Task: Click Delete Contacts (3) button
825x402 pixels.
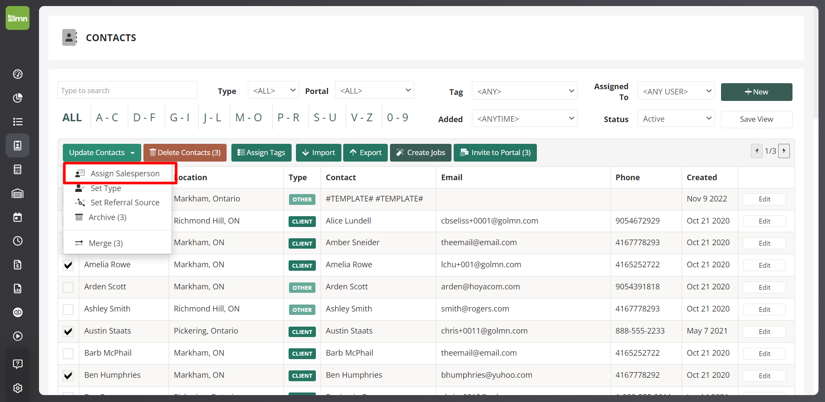Action: click(x=185, y=152)
